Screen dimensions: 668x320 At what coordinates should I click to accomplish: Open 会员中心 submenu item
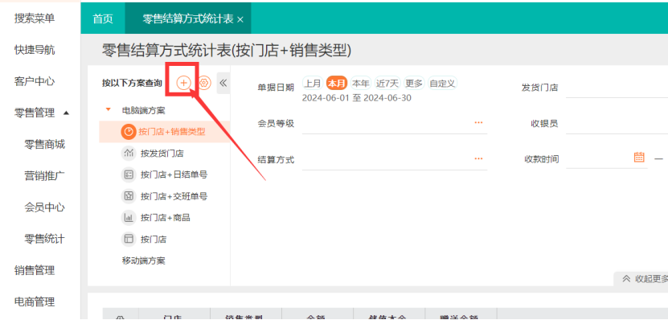point(45,207)
